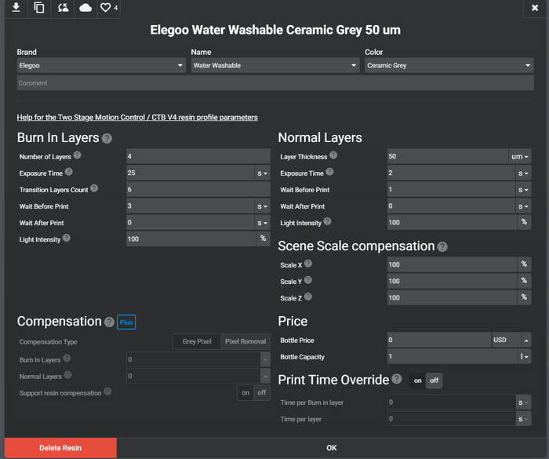Click Burn In Exposure Time value field
This screenshot has height=459, width=549.
tap(191, 173)
